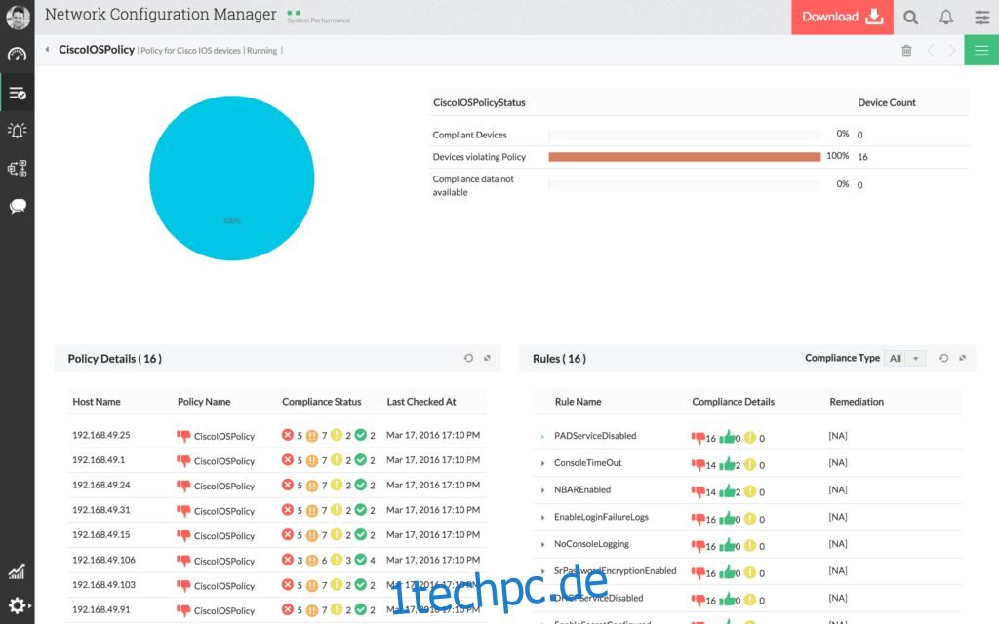Open the dashboard gauge sidebar icon
This screenshot has height=624, width=999.
coord(18,55)
